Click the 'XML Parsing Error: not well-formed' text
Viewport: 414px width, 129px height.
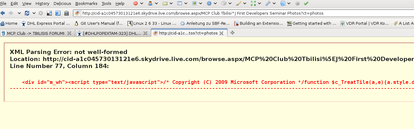pyautogui.click(x=68, y=52)
